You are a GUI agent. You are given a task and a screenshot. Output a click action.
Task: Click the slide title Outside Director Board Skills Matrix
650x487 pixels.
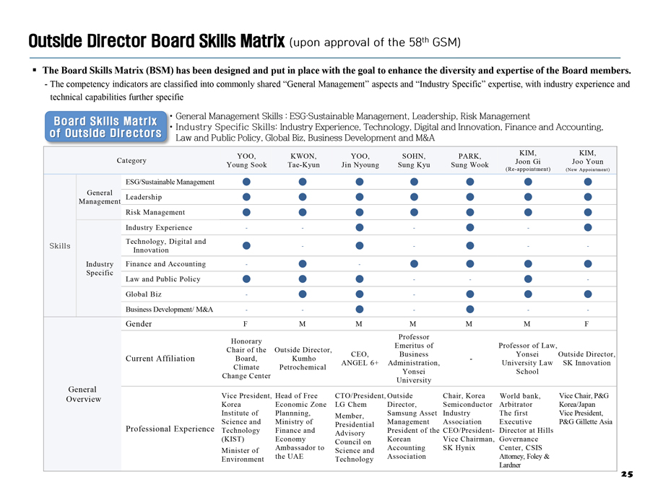[x=157, y=41]
